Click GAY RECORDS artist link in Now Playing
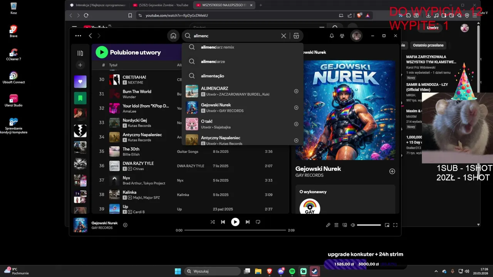The width and height of the screenshot is (493, 277). 309,175
